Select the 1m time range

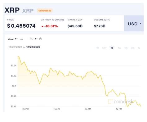click(x=126, y=48)
